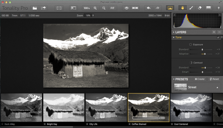Click the image dimensions 2592 x 1944

click(x=155, y=16)
